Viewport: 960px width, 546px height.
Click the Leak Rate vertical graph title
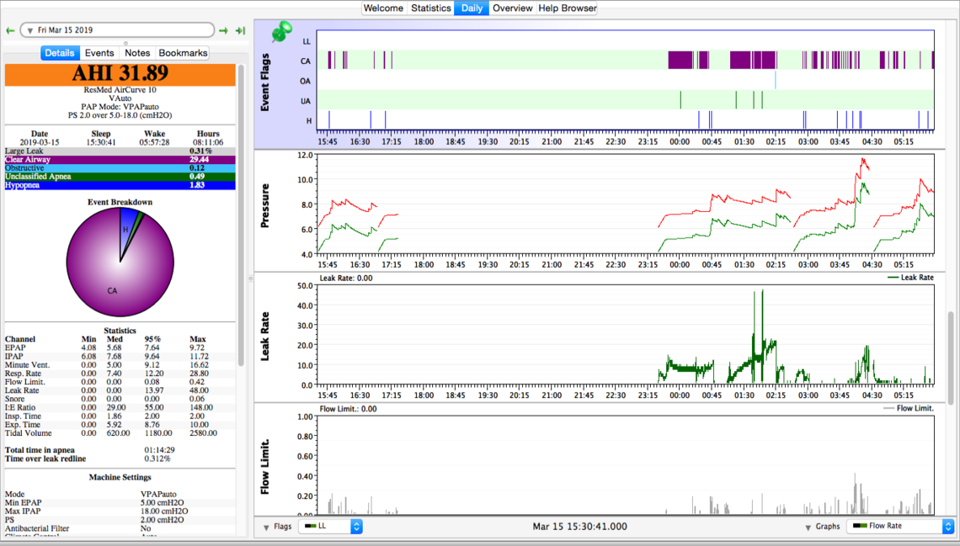point(265,337)
